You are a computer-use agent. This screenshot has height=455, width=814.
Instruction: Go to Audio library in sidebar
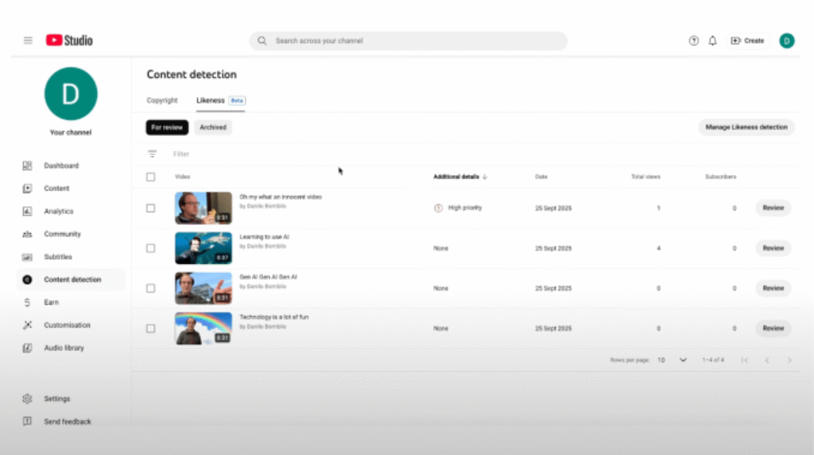point(64,348)
